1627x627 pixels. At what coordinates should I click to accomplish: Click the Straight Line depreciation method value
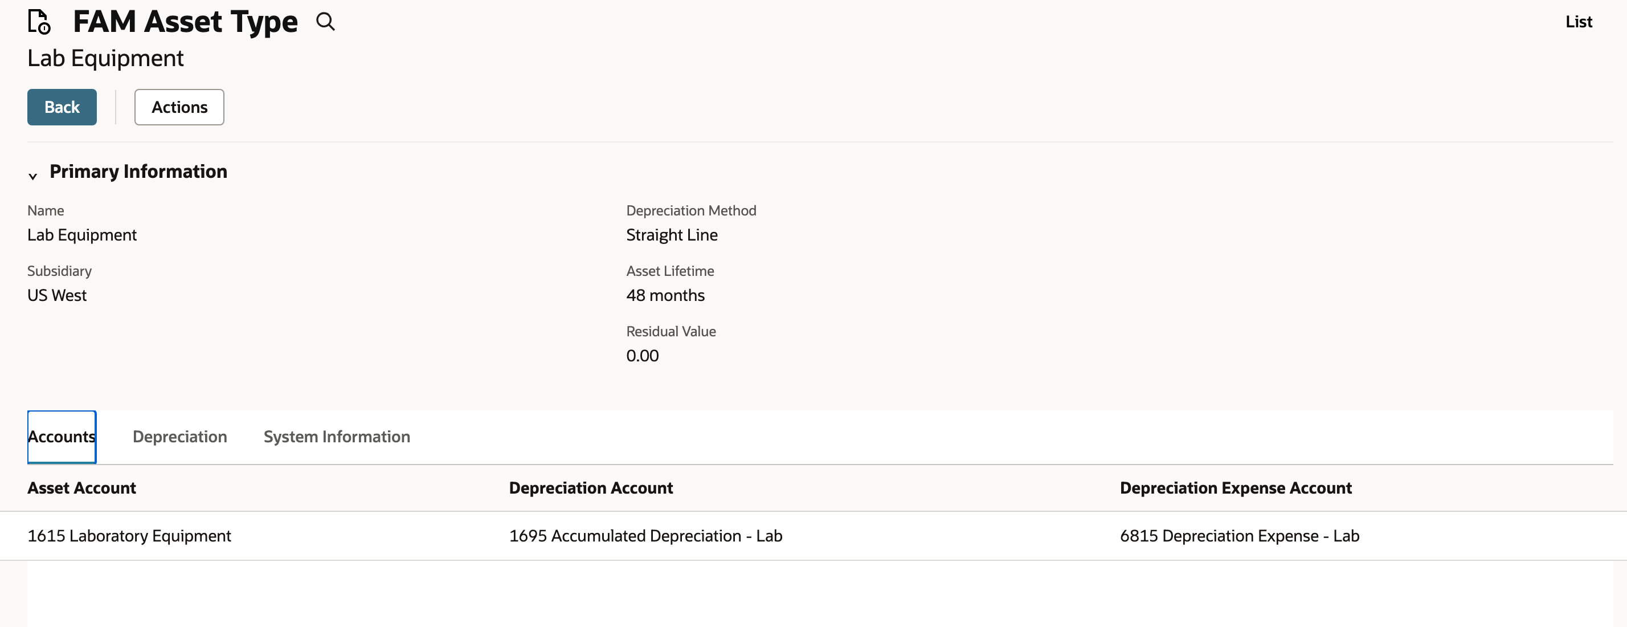pos(672,235)
